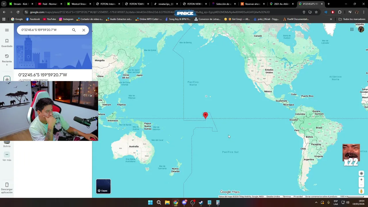
Task: Bookmark this page with the star
Action: pyautogui.click(x=316, y=12)
